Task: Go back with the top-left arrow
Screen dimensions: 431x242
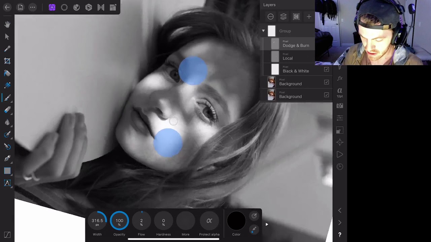Action: point(7,7)
